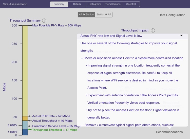Image resolution: width=190 pixels, height=139 pixels.
Task: Open the Spectral tab
Action: (x=131, y=4)
